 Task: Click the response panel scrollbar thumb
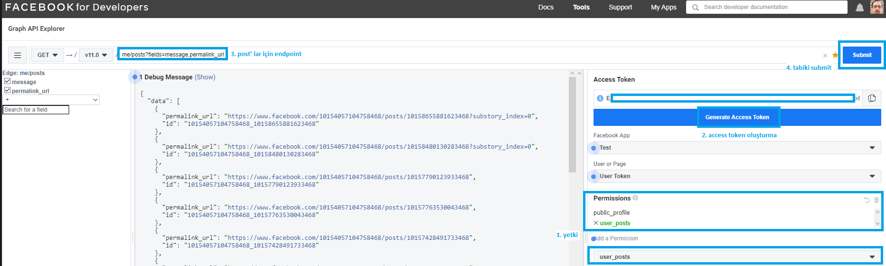click(x=572, y=124)
